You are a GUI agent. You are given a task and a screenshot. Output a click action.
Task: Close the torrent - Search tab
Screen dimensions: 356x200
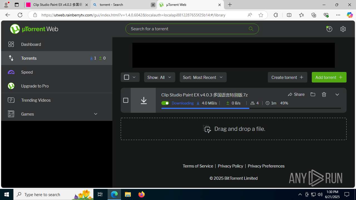[153, 5]
